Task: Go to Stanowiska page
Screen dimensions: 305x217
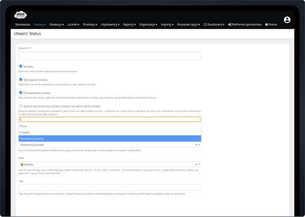Action: point(22,25)
